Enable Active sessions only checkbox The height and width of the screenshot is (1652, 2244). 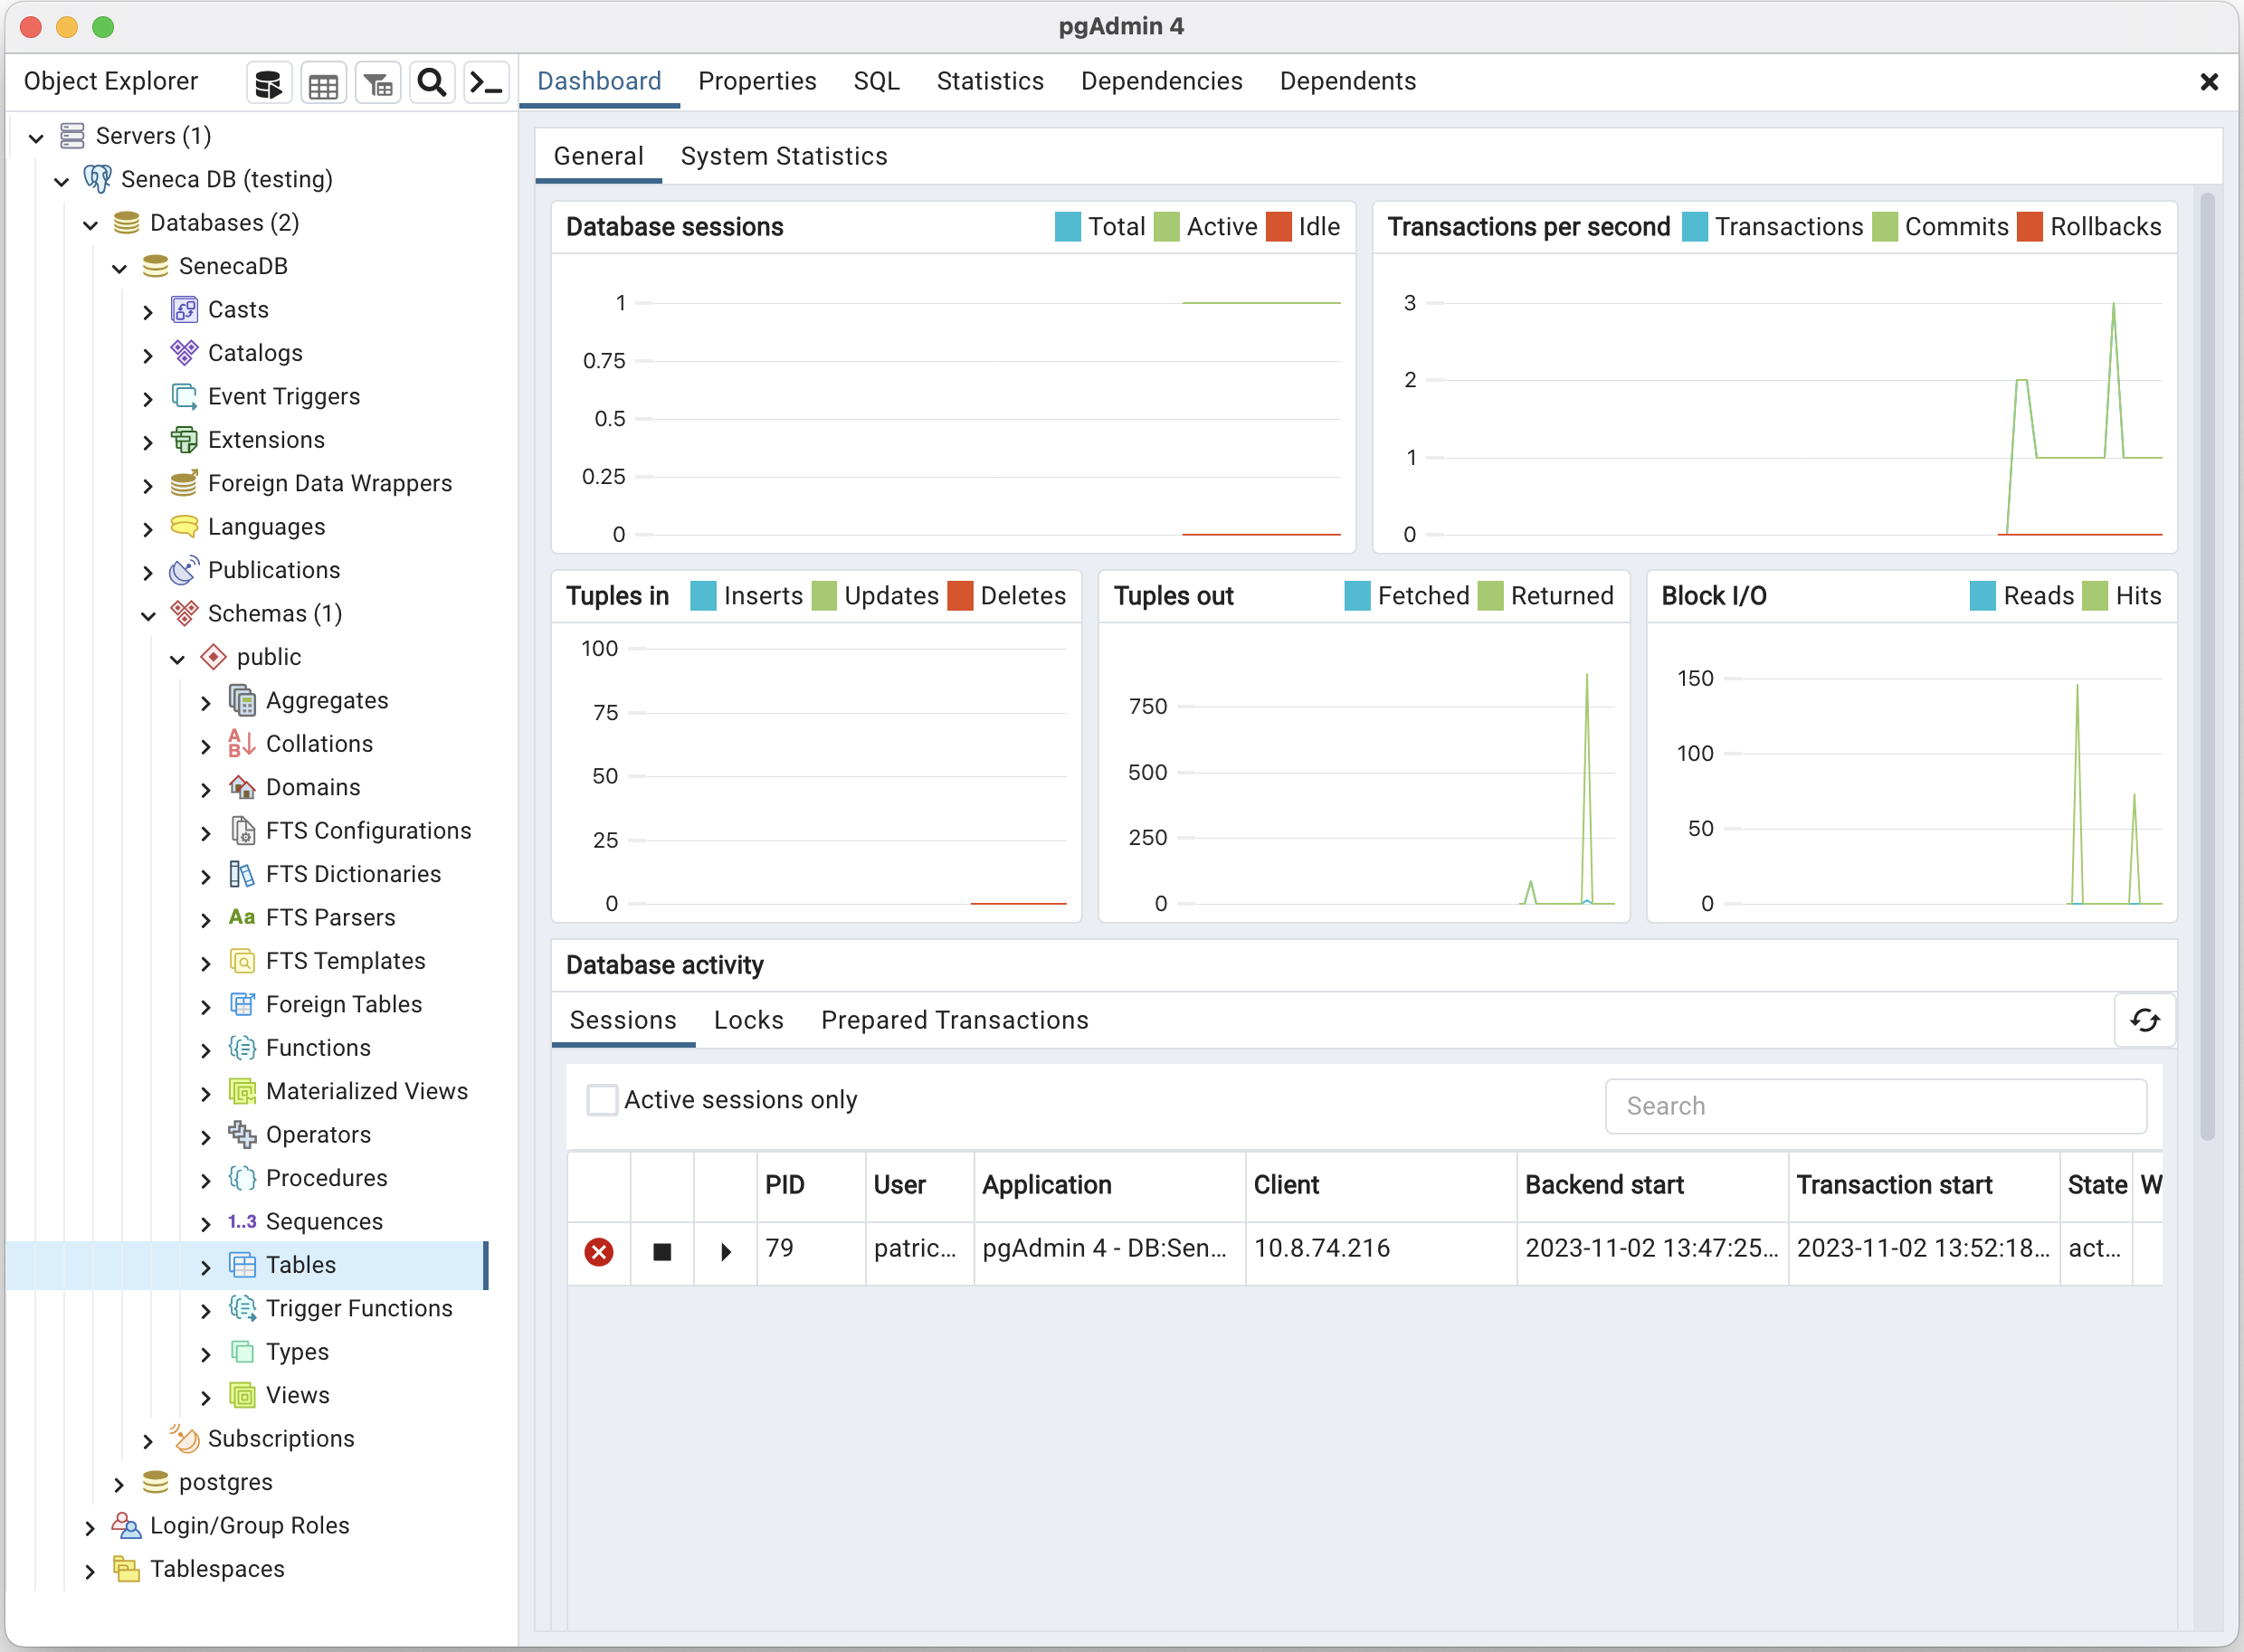(x=602, y=1100)
